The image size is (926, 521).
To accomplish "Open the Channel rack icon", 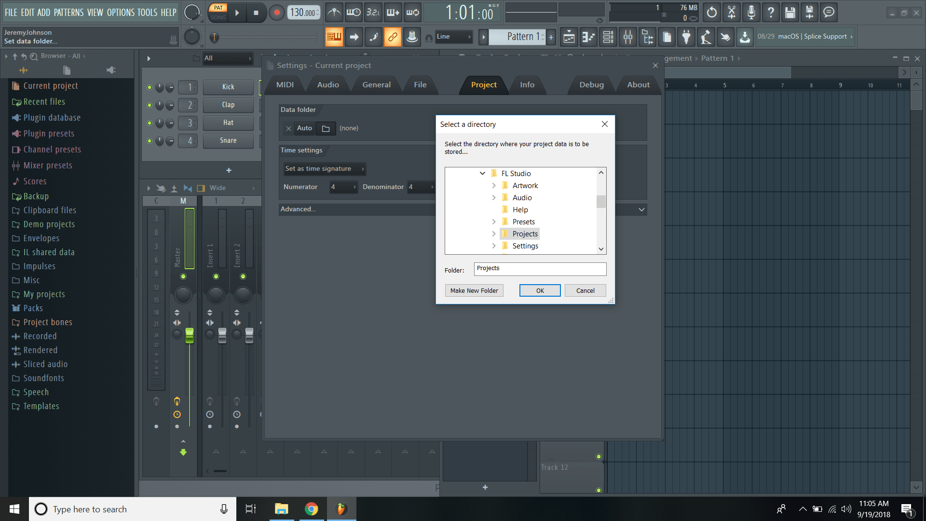I will pyautogui.click(x=608, y=37).
